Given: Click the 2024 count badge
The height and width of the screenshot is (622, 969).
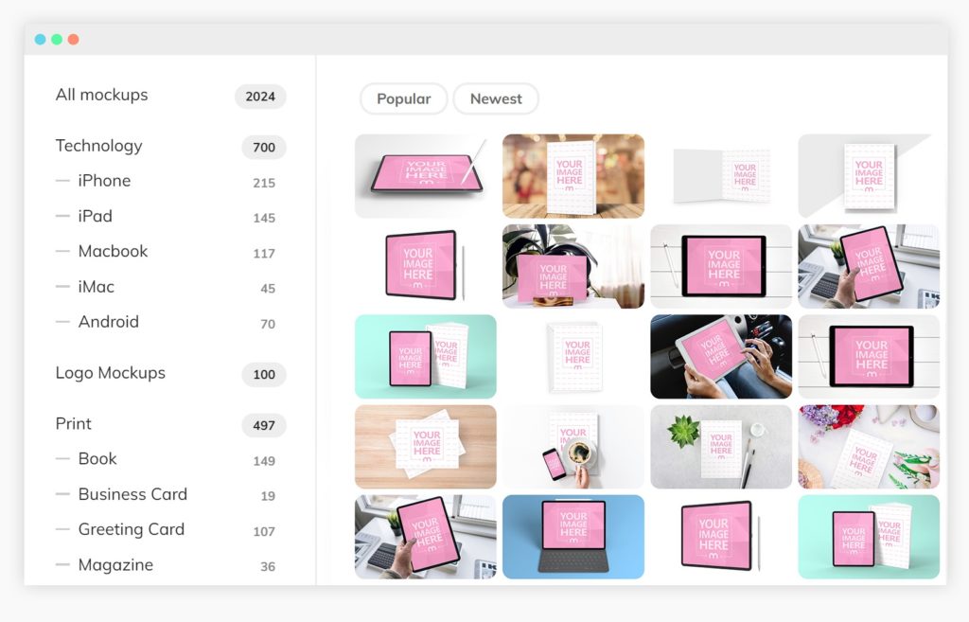Looking at the screenshot, I should pyautogui.click(x=260, y=96).
